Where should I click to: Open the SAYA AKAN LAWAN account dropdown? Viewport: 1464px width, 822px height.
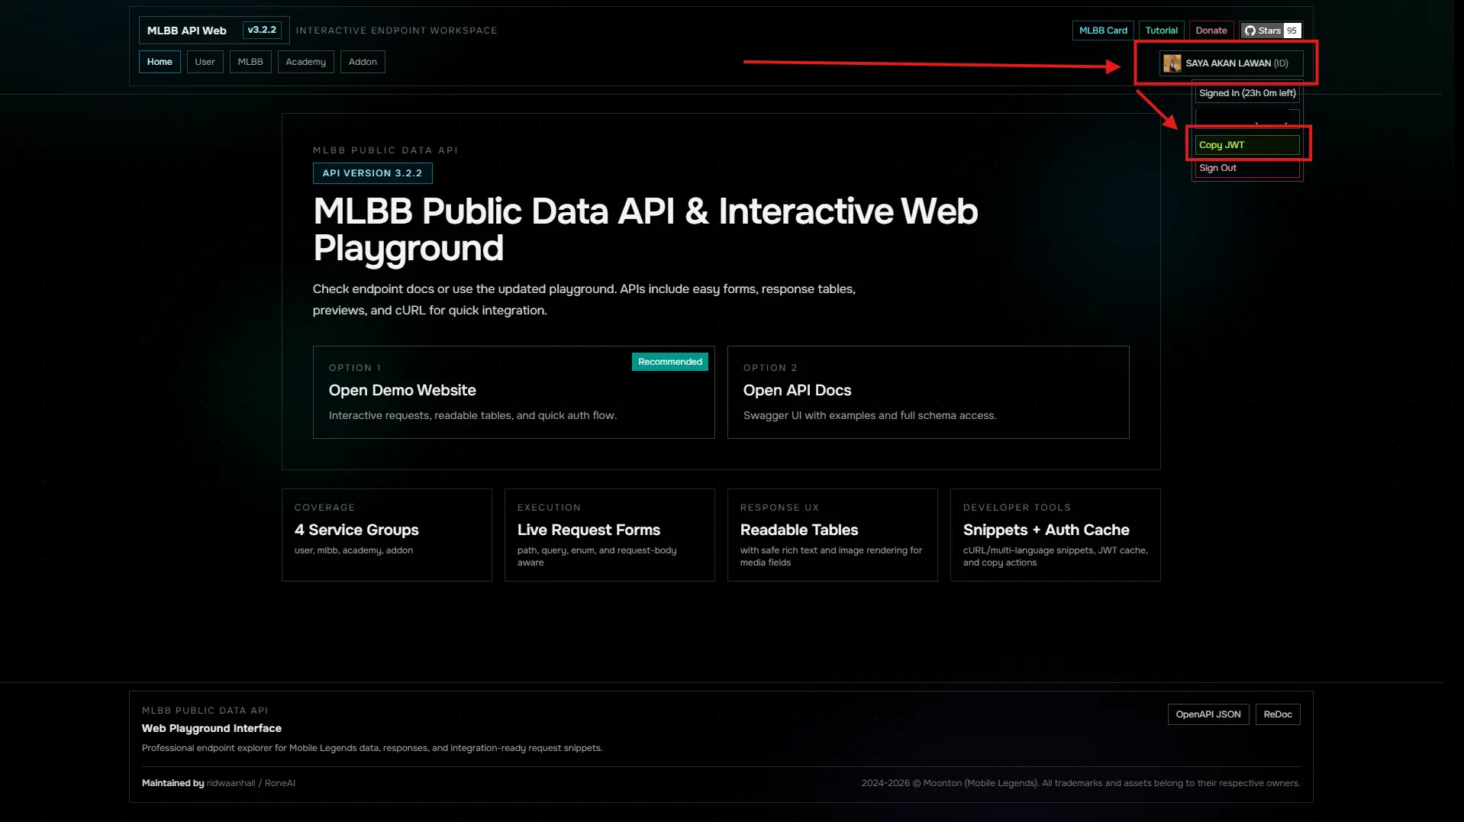[1231, 63]
